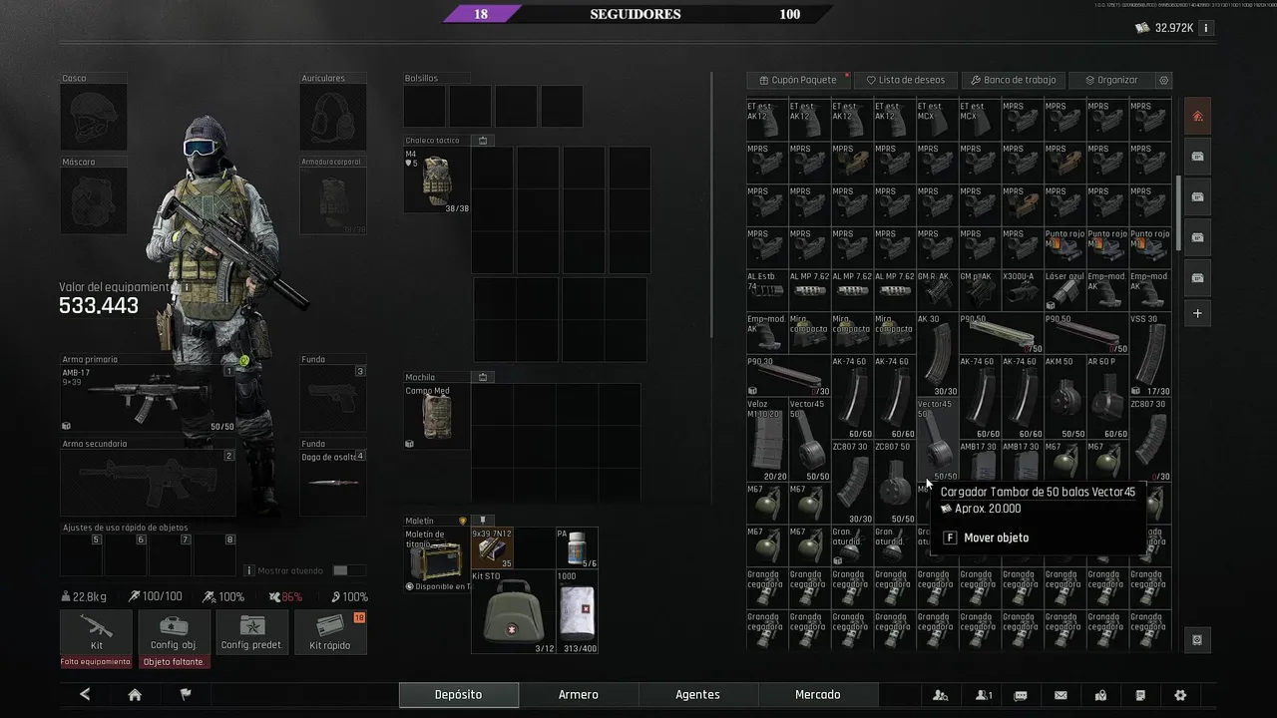This screenshot has width=1277, height=718.
Task: Click the icon next to Mochila label
Action: point(483,377)
